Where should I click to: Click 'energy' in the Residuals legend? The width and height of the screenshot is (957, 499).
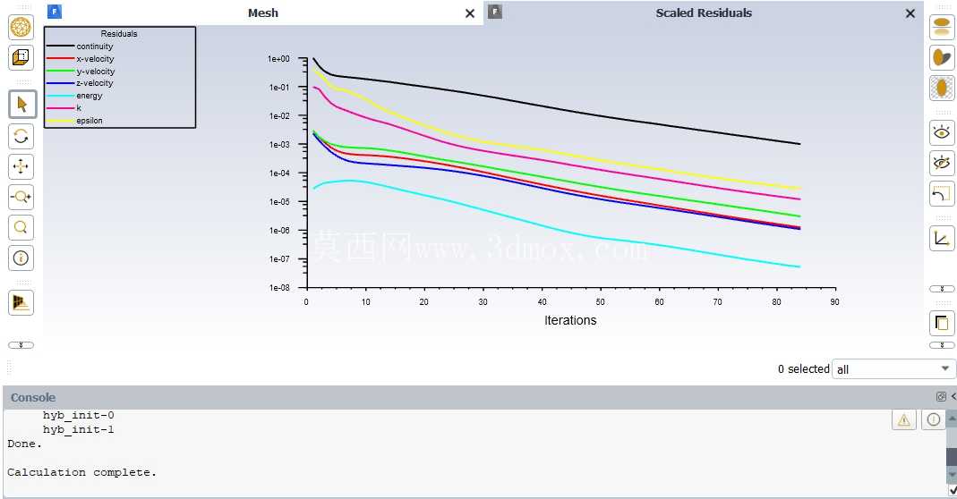(90, 96)
